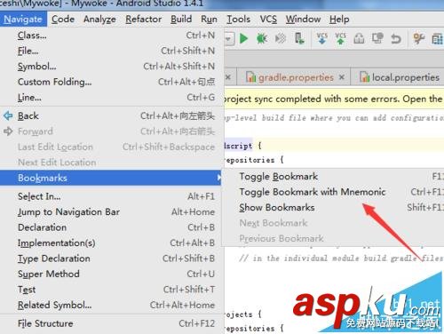Image resolution: width=444 pixels, height=334 pixels.
Task: Click Super Method menu entry
Action: click(x=111, y=274)
